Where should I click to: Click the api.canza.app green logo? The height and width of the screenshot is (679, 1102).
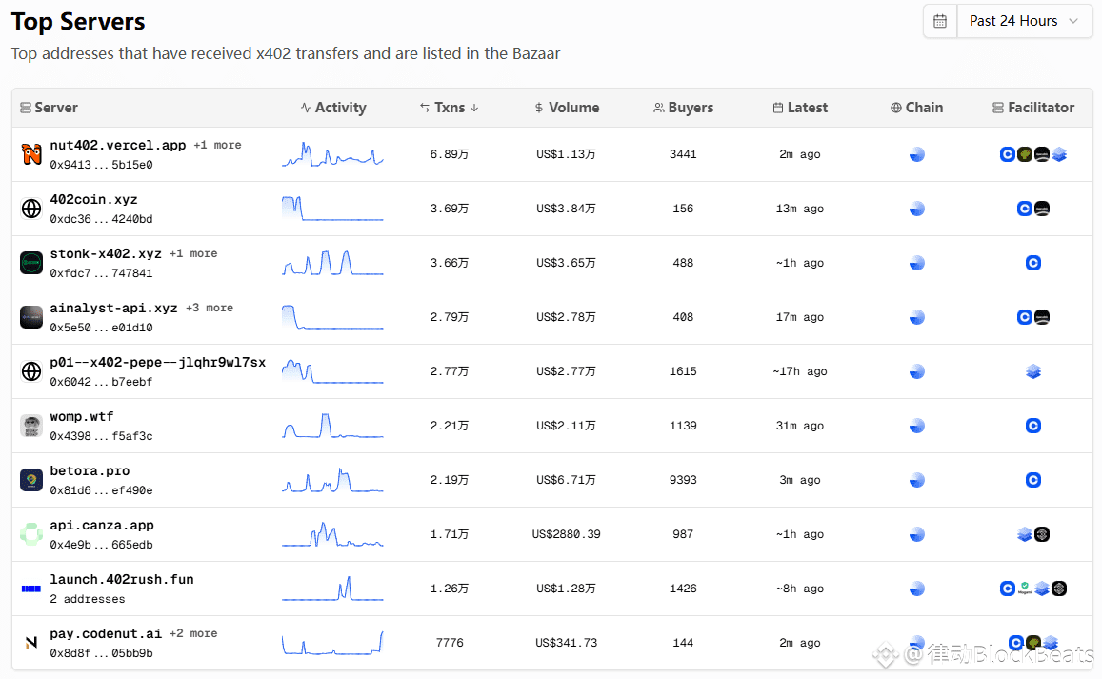pyautogui.click(x=31, y=534)
